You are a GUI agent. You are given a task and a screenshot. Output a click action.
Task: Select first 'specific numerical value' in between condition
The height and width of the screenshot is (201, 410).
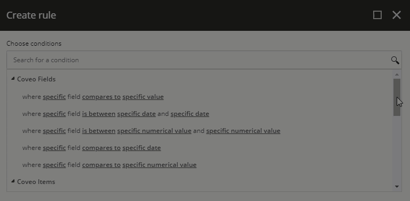point(154,131)
